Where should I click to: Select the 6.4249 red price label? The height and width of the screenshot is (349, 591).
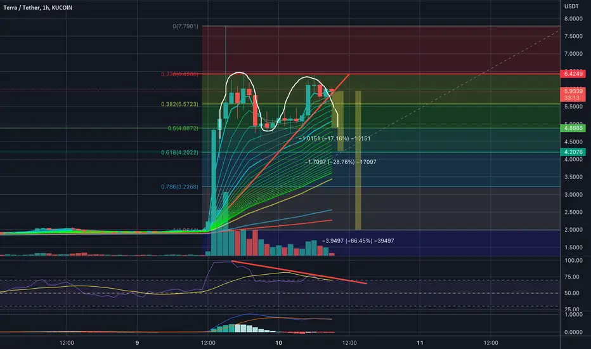click(573, 74)
